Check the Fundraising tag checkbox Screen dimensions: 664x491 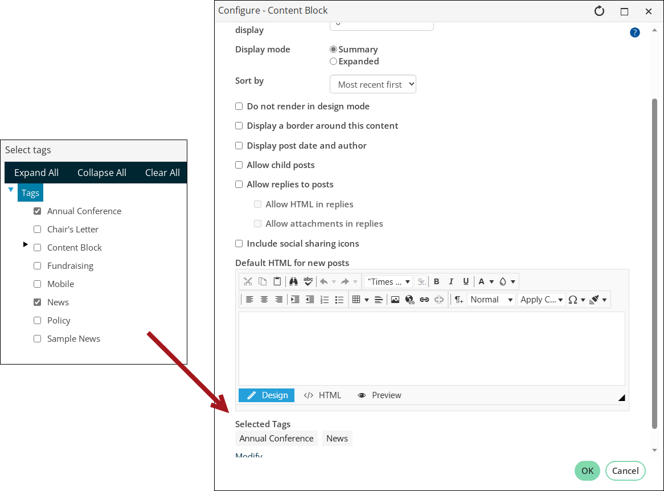[37, 265]
